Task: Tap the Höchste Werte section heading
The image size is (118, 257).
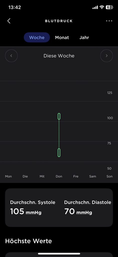Action: click(x=28, y=241)
